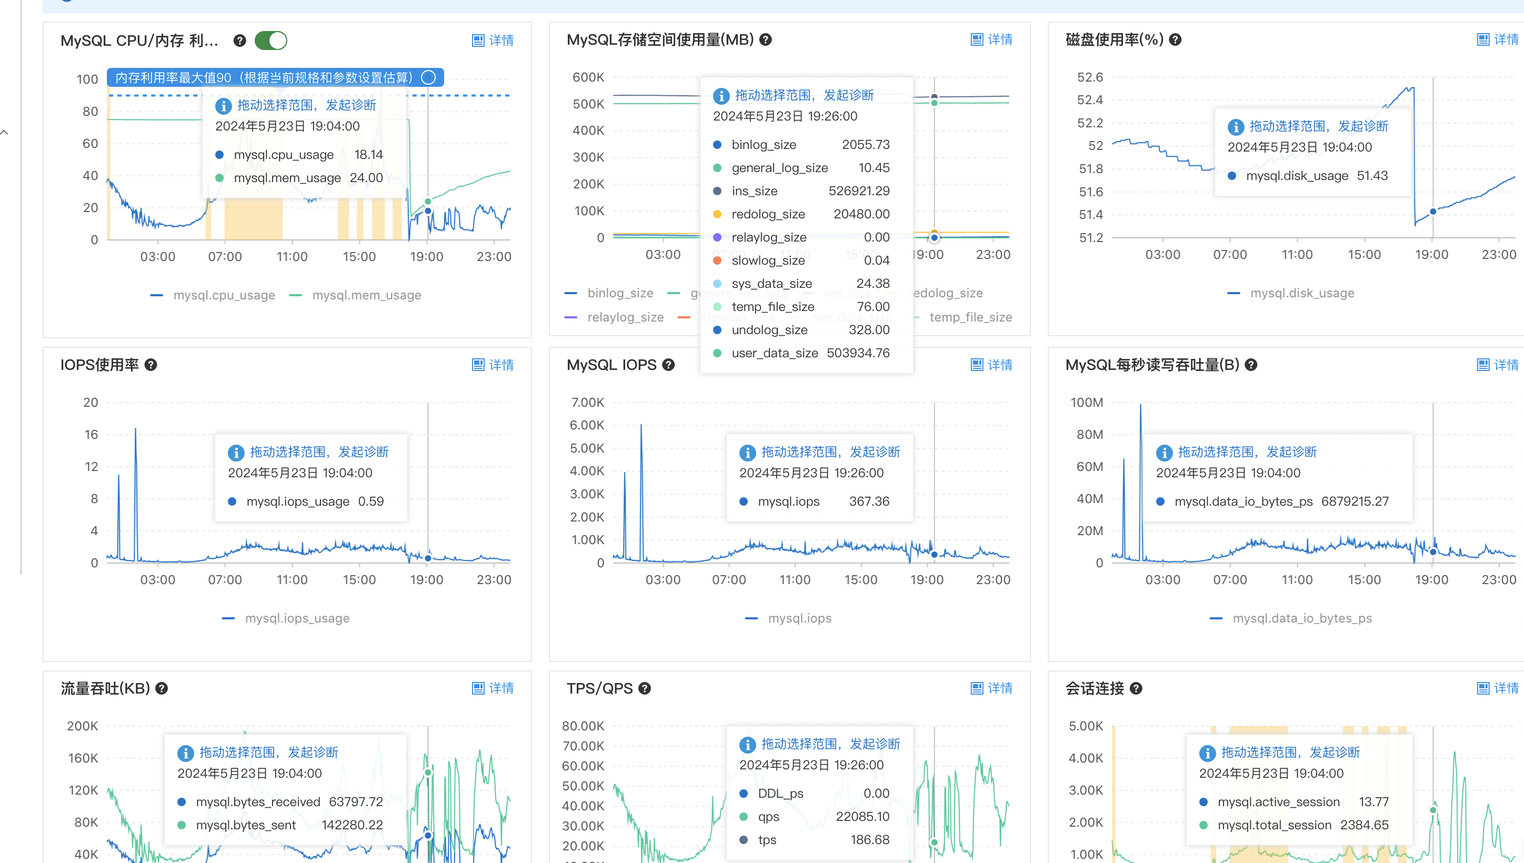Click help icon beside TPS/QPS title

point(644,688)
